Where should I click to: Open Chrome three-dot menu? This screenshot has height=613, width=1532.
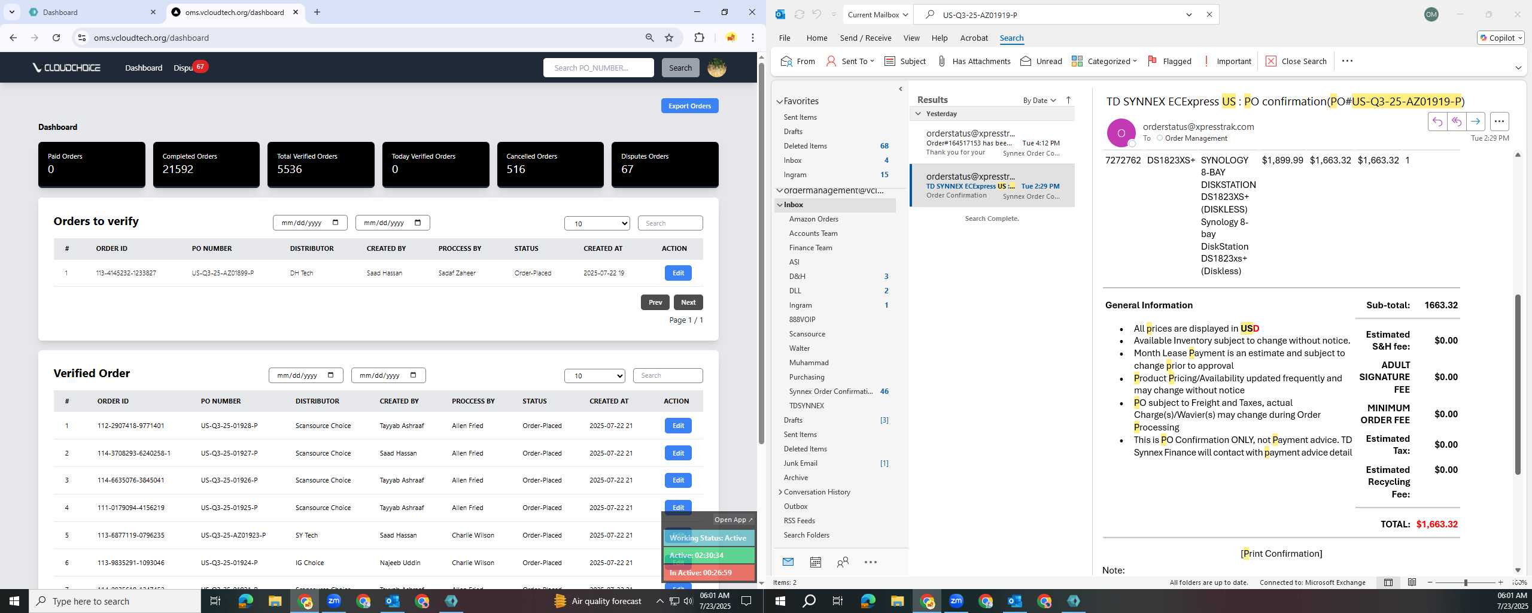point(753,38)
